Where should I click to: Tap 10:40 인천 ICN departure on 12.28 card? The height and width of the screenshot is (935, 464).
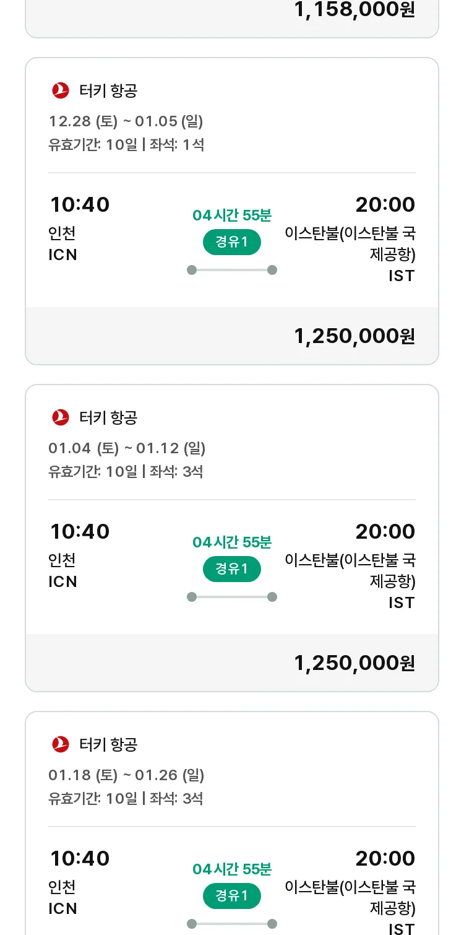[x=79, y=228]
